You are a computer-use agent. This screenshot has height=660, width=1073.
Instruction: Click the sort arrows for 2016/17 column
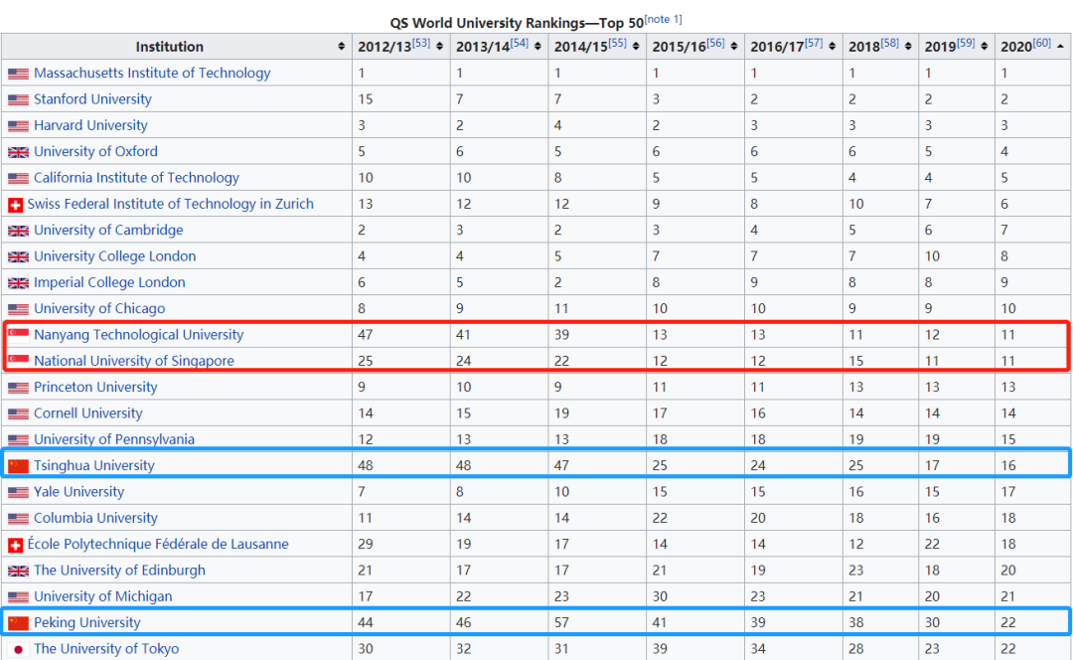[x=833, y=47]
